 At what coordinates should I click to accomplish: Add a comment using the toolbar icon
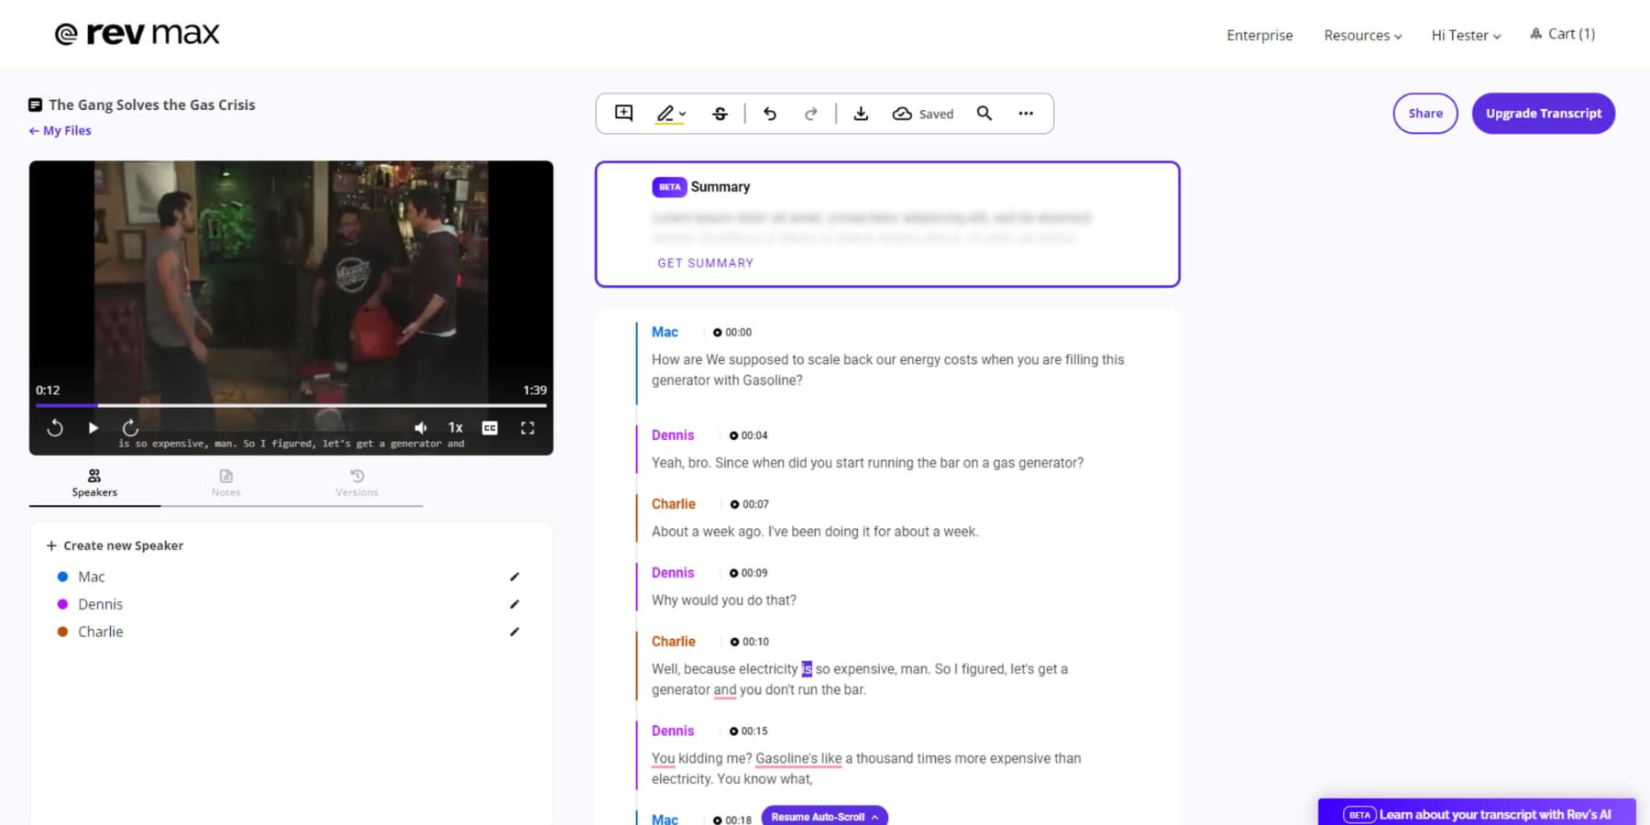(x=623, y=113)
